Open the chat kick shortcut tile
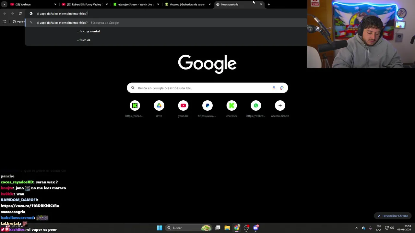The image size is (415, 233). [x=231, y=109]
